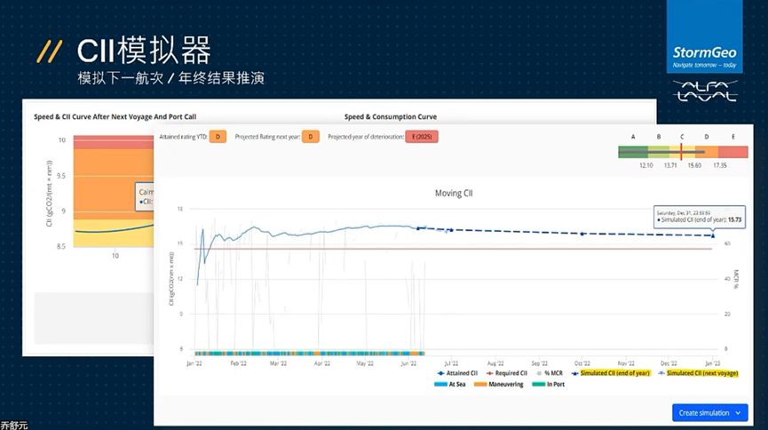The height and width of the screenshot is (430, 768).
Task: Click the Jul '22 axis label
Action: pos(451,363)
